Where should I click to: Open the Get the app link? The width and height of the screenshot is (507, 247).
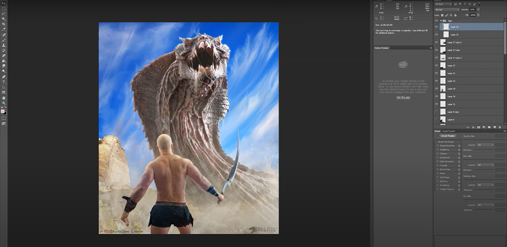[403, 97]
